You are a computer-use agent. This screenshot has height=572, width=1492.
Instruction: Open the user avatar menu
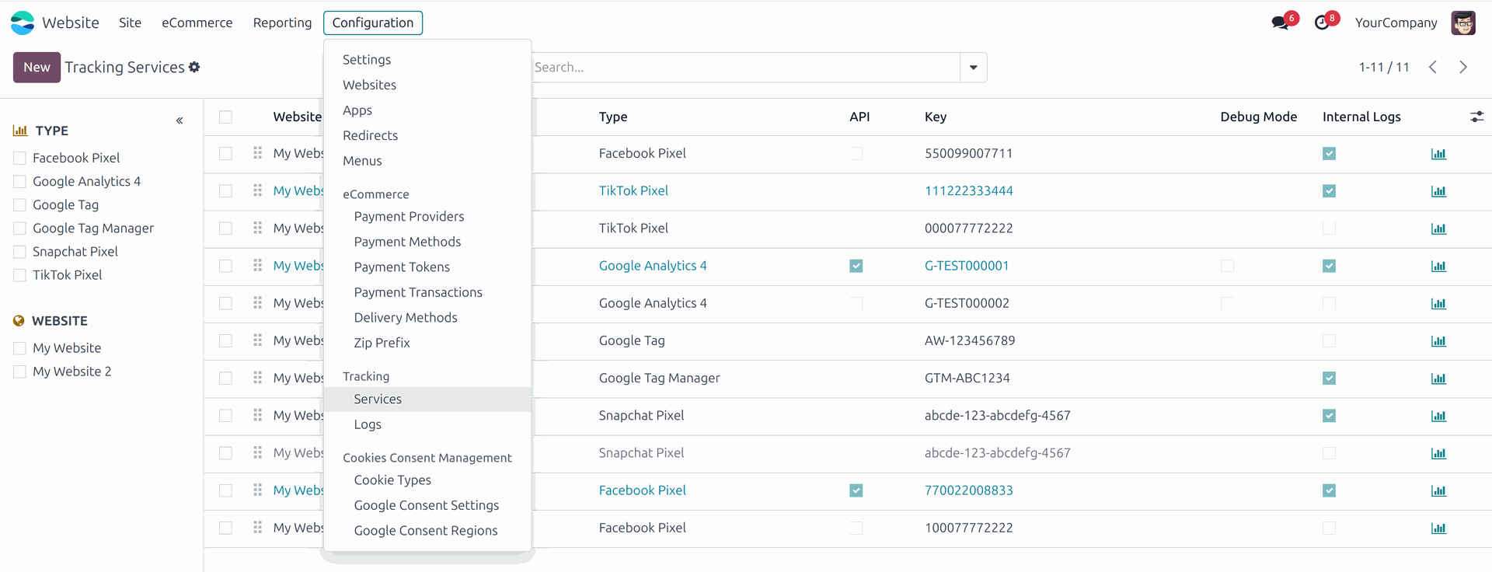[1463, 23]
